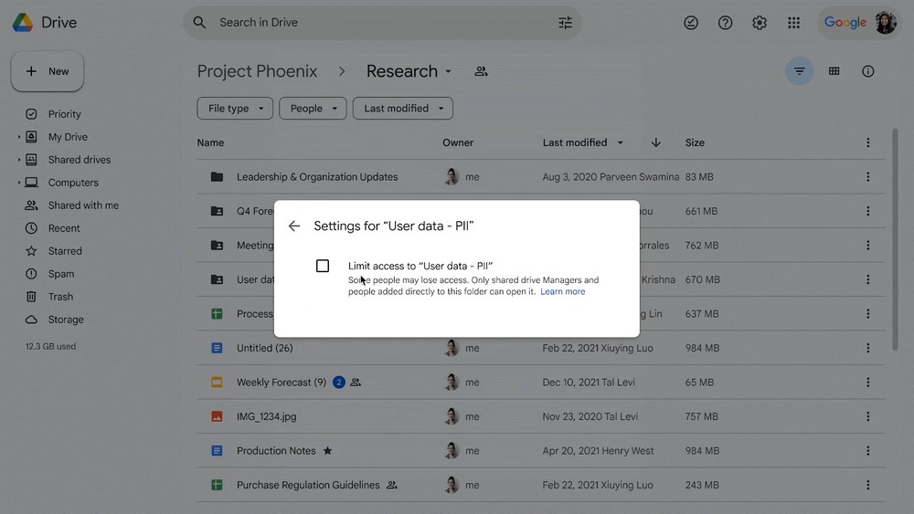Click the New button
Screen dimensions: 914x514
point(48,71)
